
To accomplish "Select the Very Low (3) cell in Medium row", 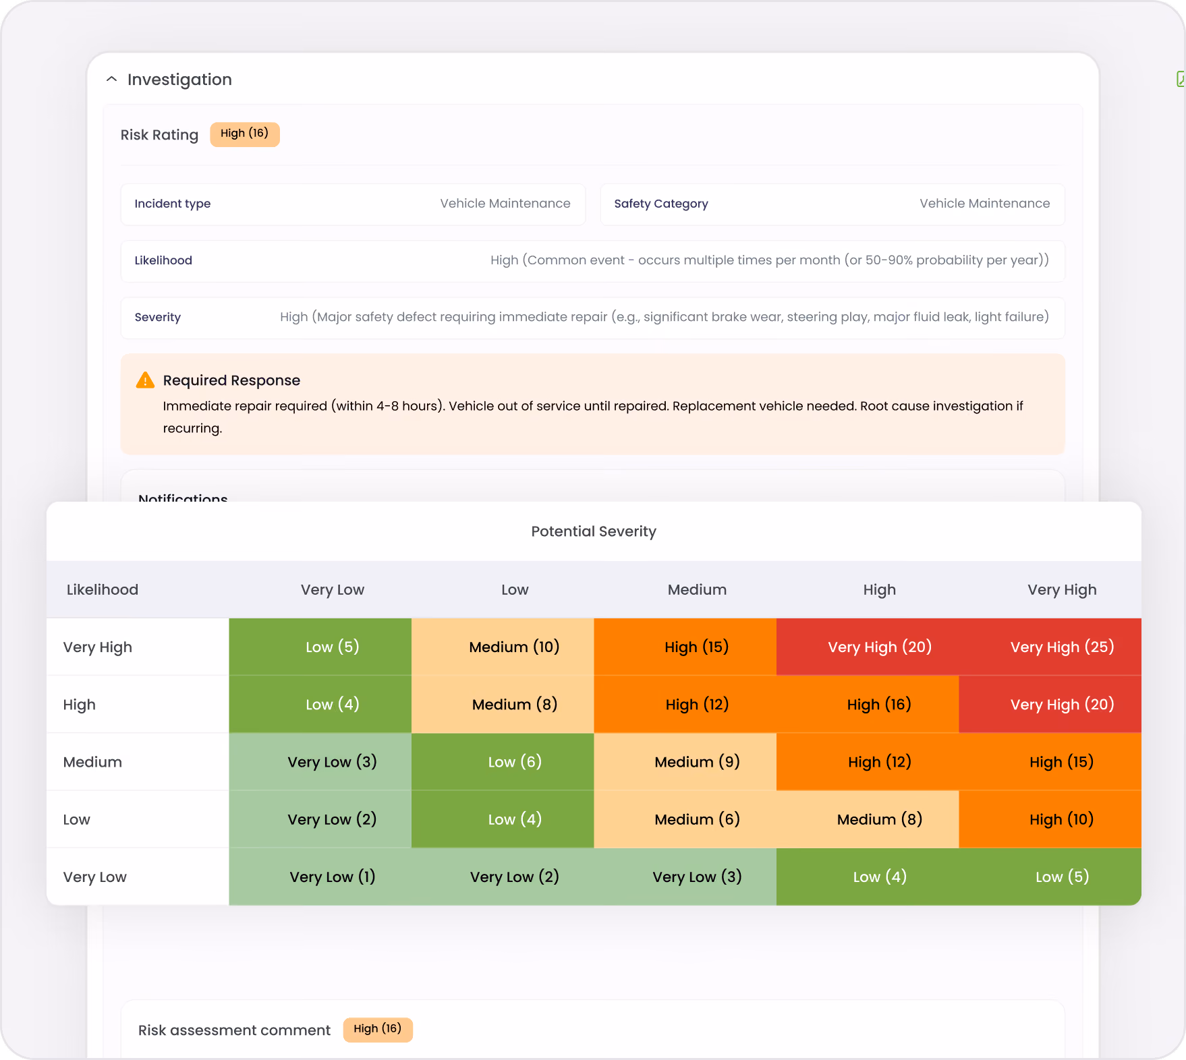I will click(x=320, y=761).
